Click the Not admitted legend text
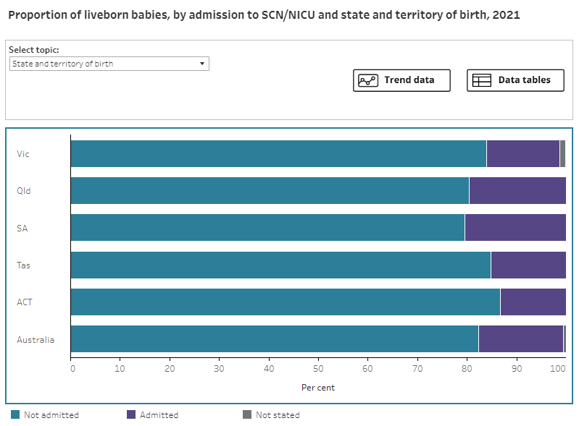This screenshot has width=587, height=426. pyautogui.click(x=51, y=415)
